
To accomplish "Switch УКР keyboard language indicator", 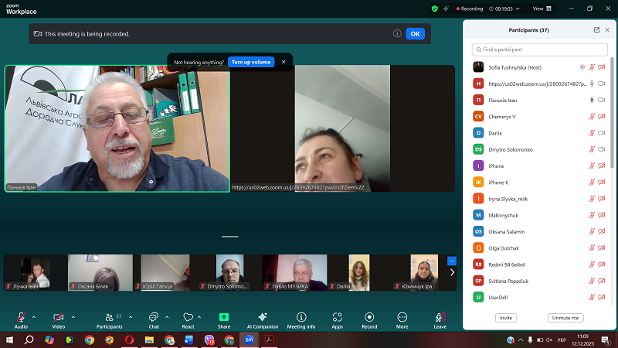I will 562,339.
